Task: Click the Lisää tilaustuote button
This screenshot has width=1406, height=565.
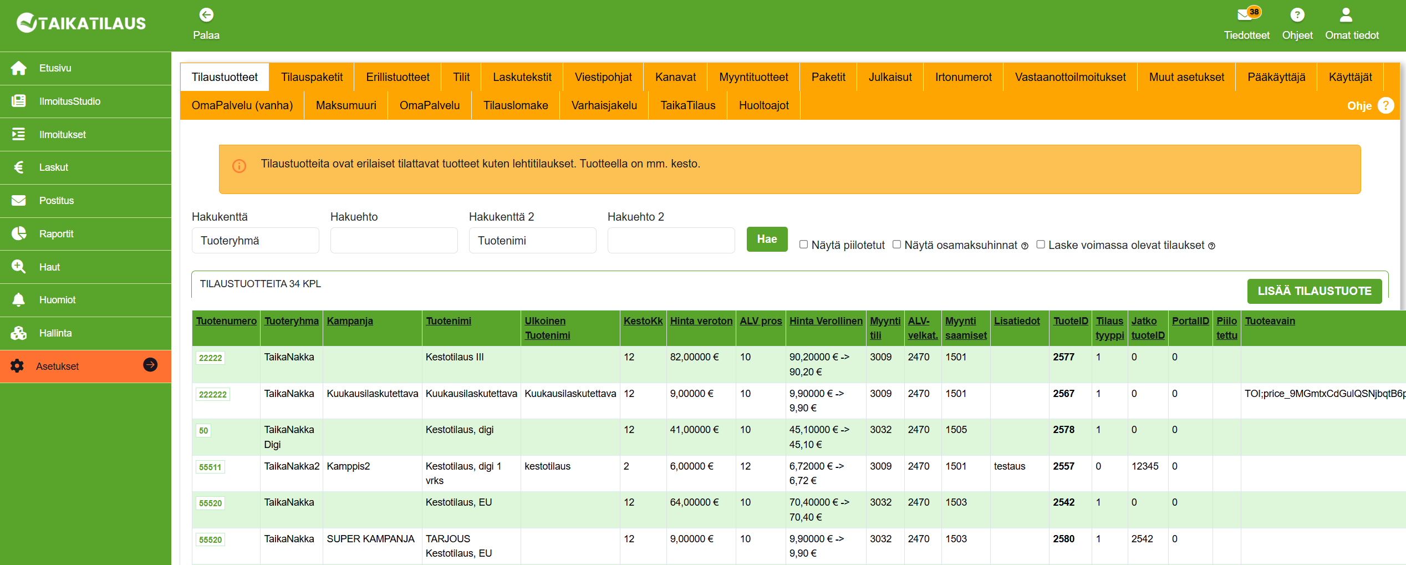Action: (1314, 291)
